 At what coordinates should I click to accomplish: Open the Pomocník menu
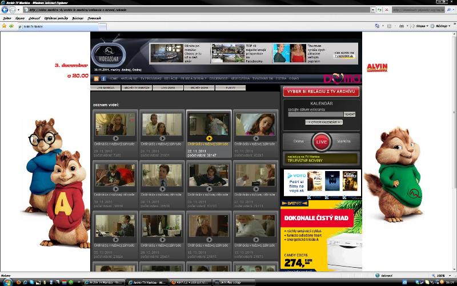[94, 18]
